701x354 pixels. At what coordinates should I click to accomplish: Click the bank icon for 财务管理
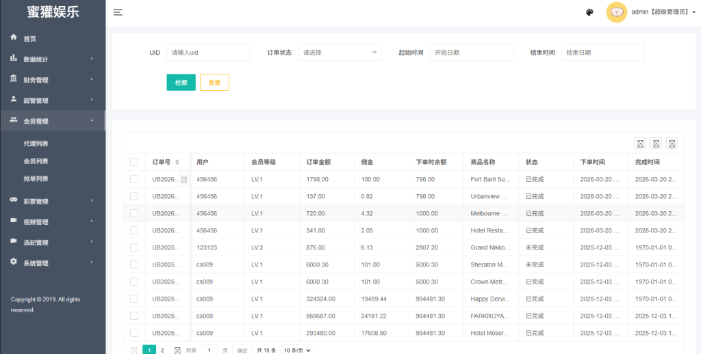(x=14, y=79)
